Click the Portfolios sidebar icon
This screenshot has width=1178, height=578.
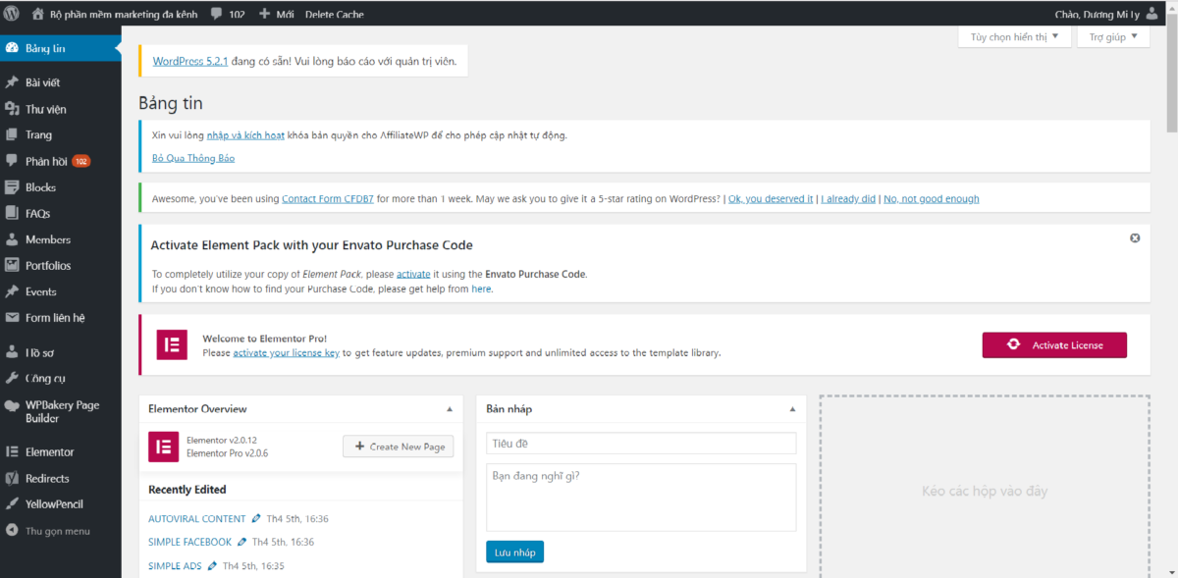(12, 265)
